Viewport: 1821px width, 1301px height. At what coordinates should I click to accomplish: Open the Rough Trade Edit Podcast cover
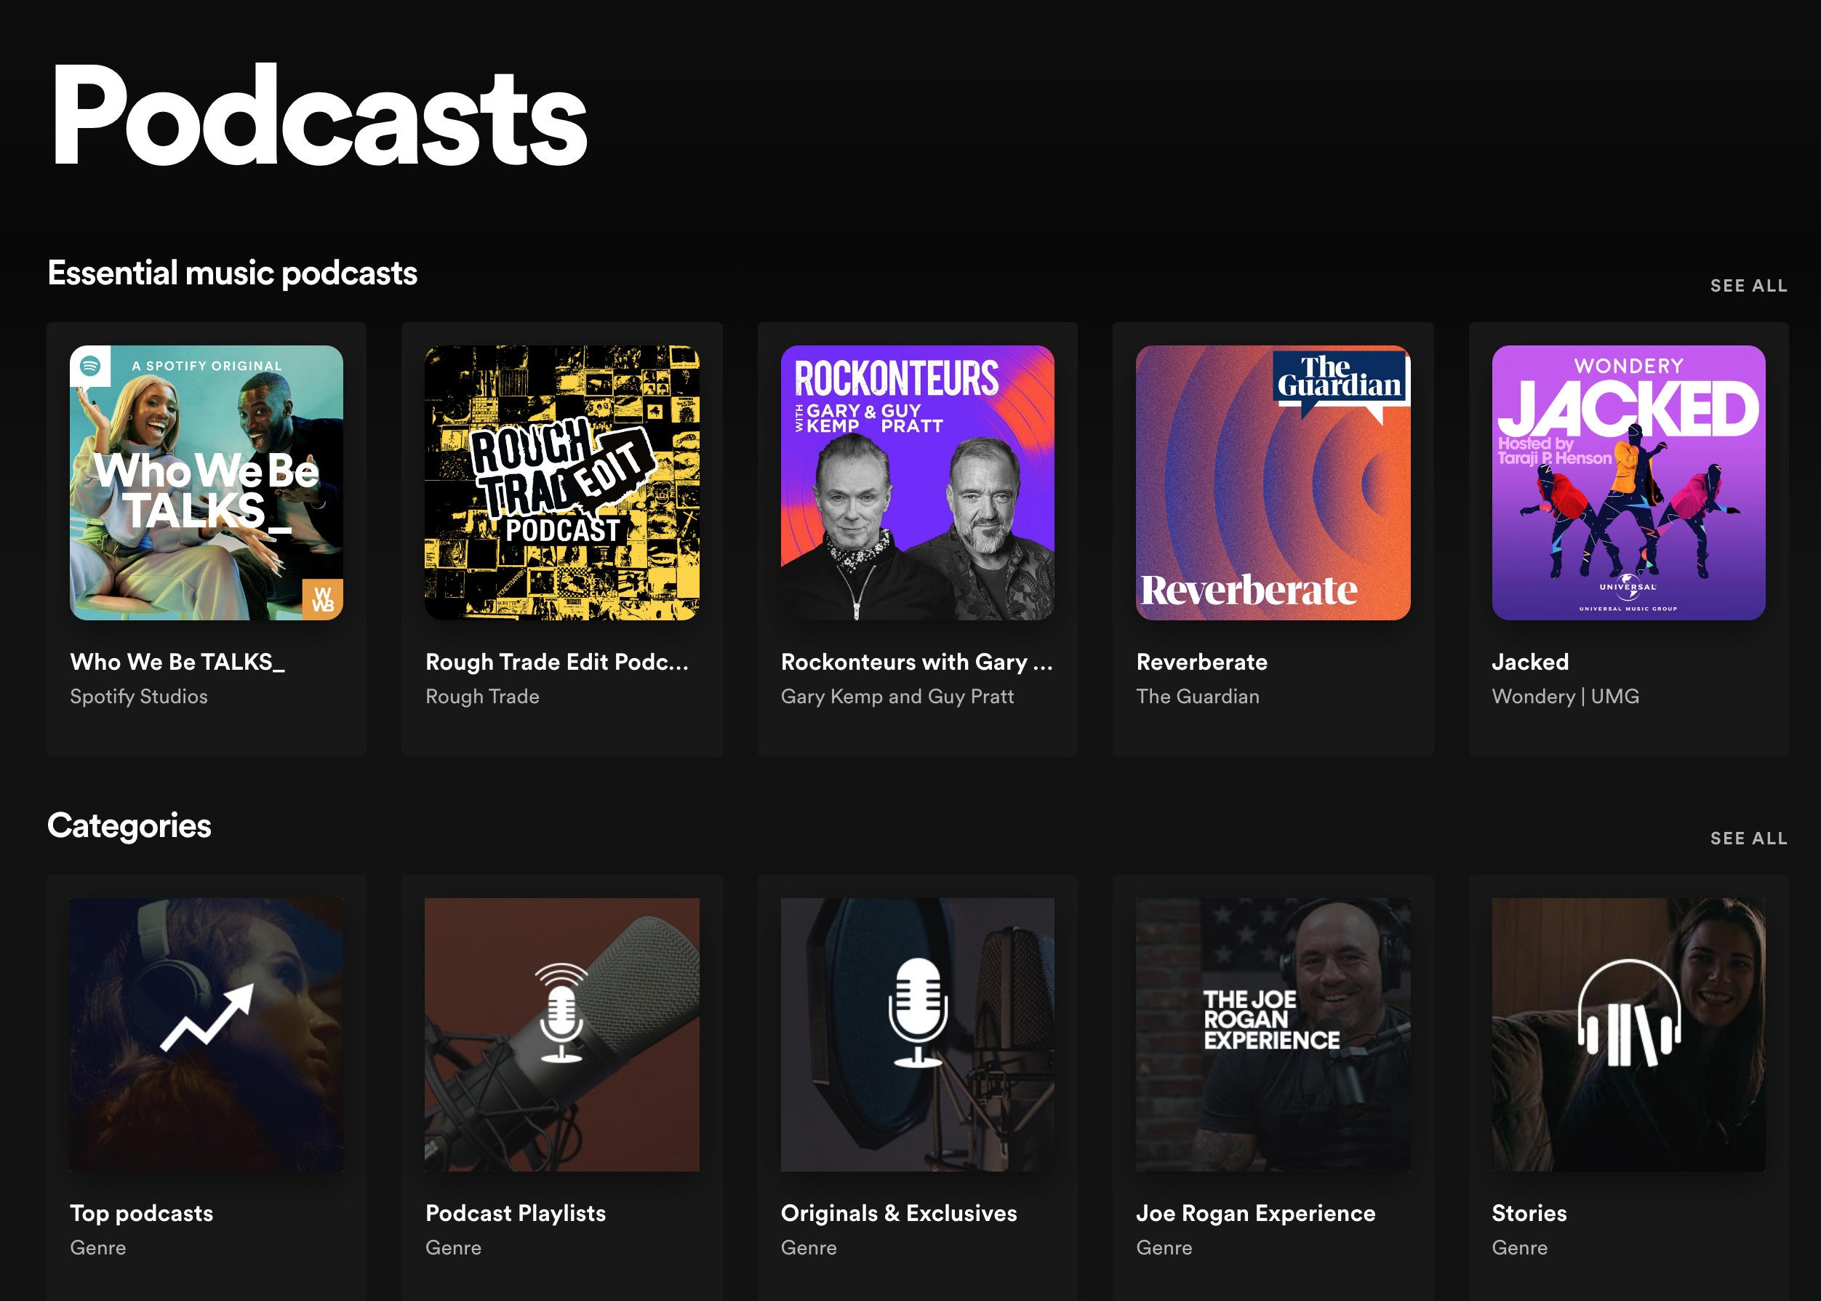[x=561, y=483]
